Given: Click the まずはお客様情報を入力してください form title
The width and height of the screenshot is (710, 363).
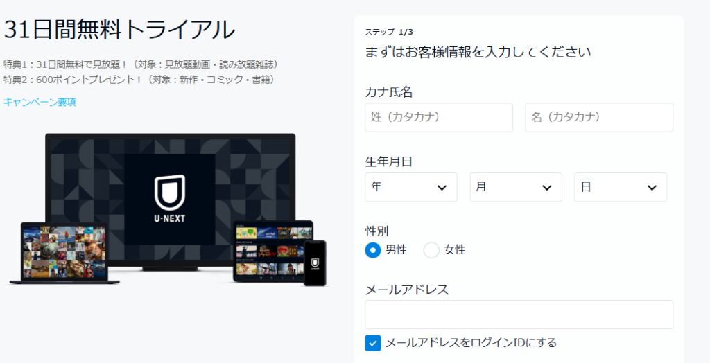Looking at the screenshot, I should coord(478,53).
